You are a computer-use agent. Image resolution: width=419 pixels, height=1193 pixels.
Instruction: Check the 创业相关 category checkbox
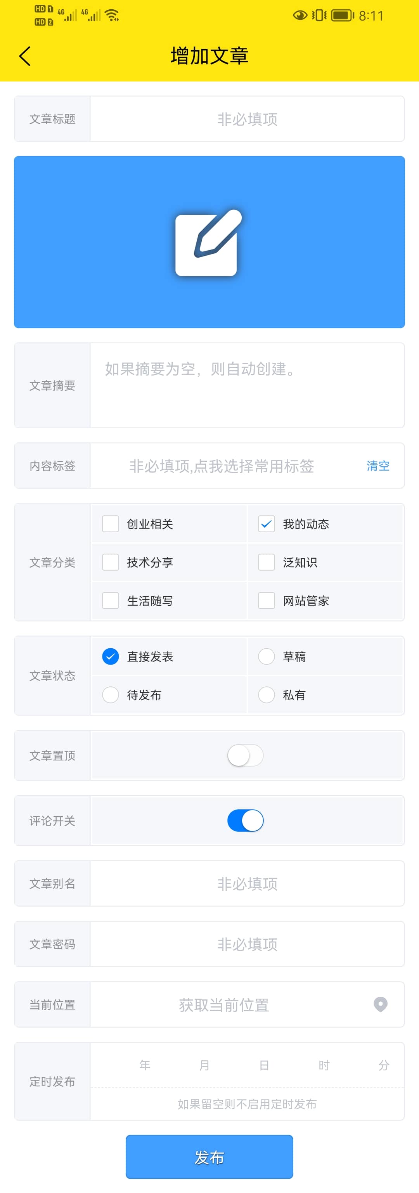pyautogui.click(x=111, y=524)
